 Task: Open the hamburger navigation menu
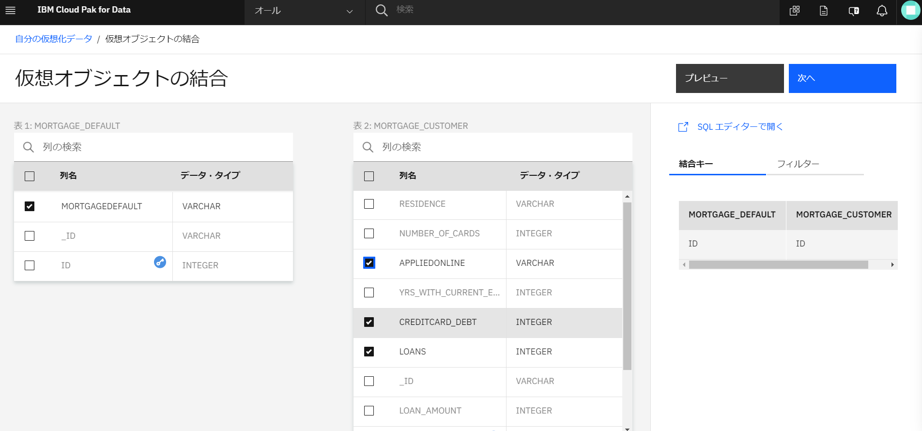10,10
